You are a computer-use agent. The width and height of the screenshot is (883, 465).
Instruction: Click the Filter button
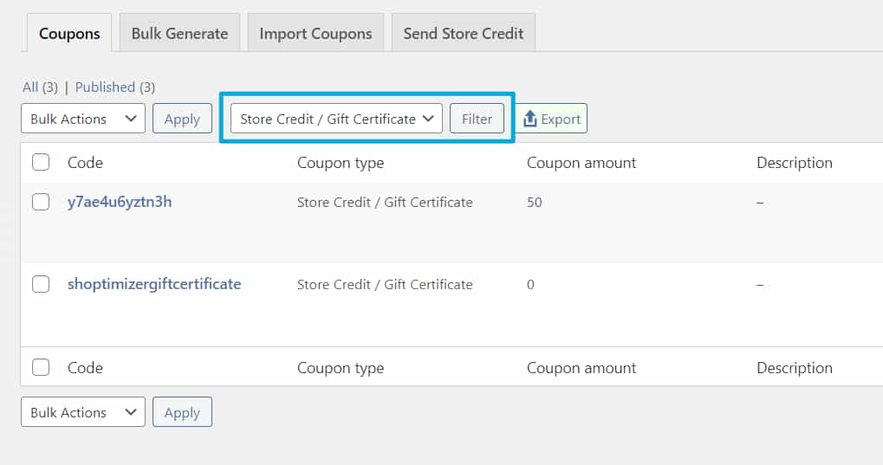pos(477,119)
